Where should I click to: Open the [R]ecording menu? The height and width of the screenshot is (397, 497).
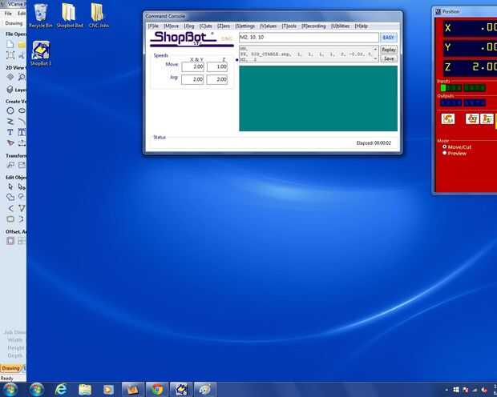(x=313, y=26)
